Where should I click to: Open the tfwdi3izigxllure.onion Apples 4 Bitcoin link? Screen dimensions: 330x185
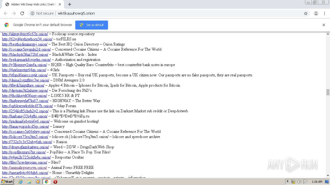[x=23, y=85]
